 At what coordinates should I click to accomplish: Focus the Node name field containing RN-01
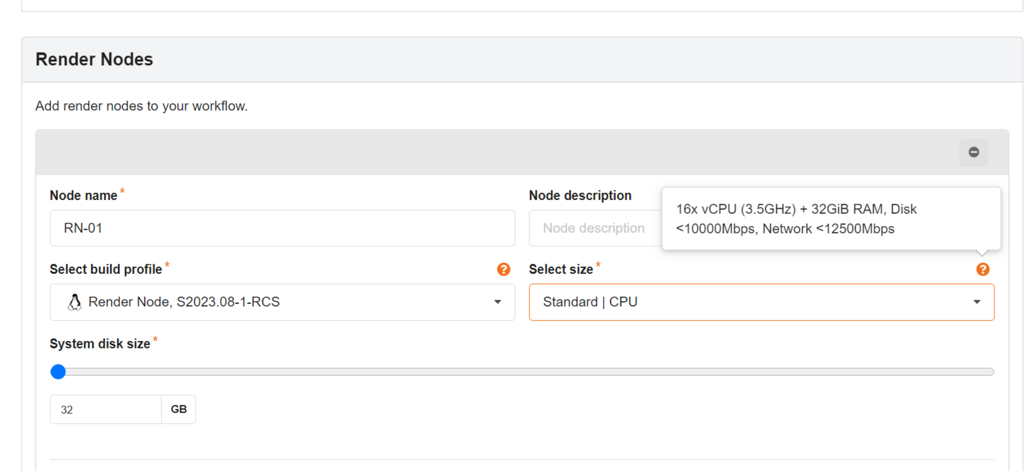(282, 228)
